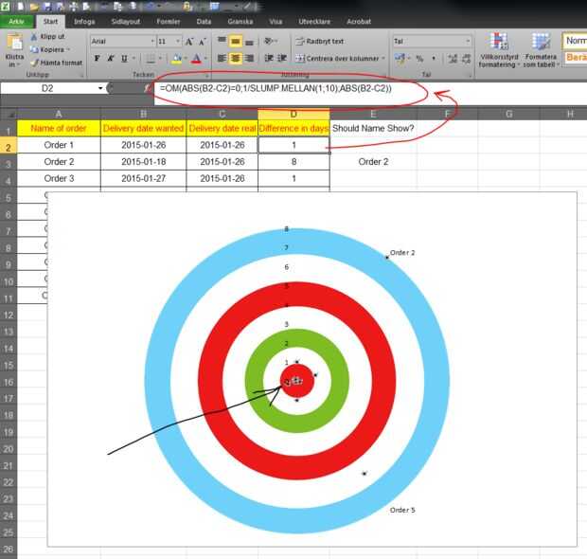Toggle underline with the U button
587x559 pixels.
point(124,59)
